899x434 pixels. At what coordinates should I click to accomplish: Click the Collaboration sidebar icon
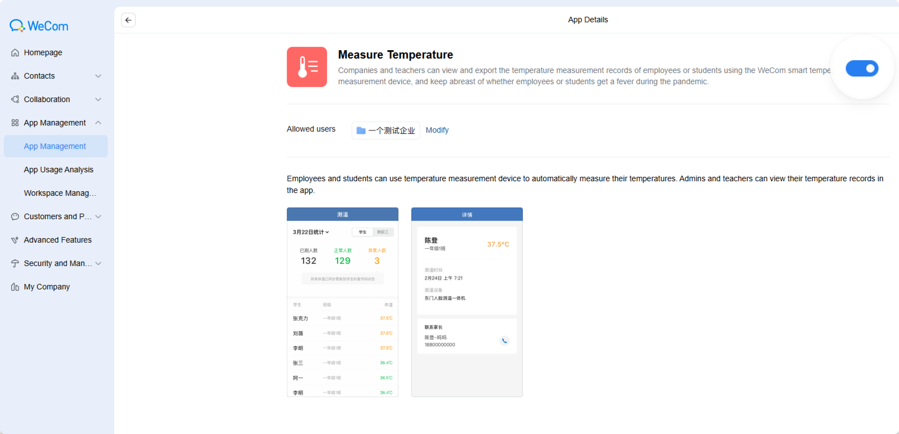coord(15,99)
